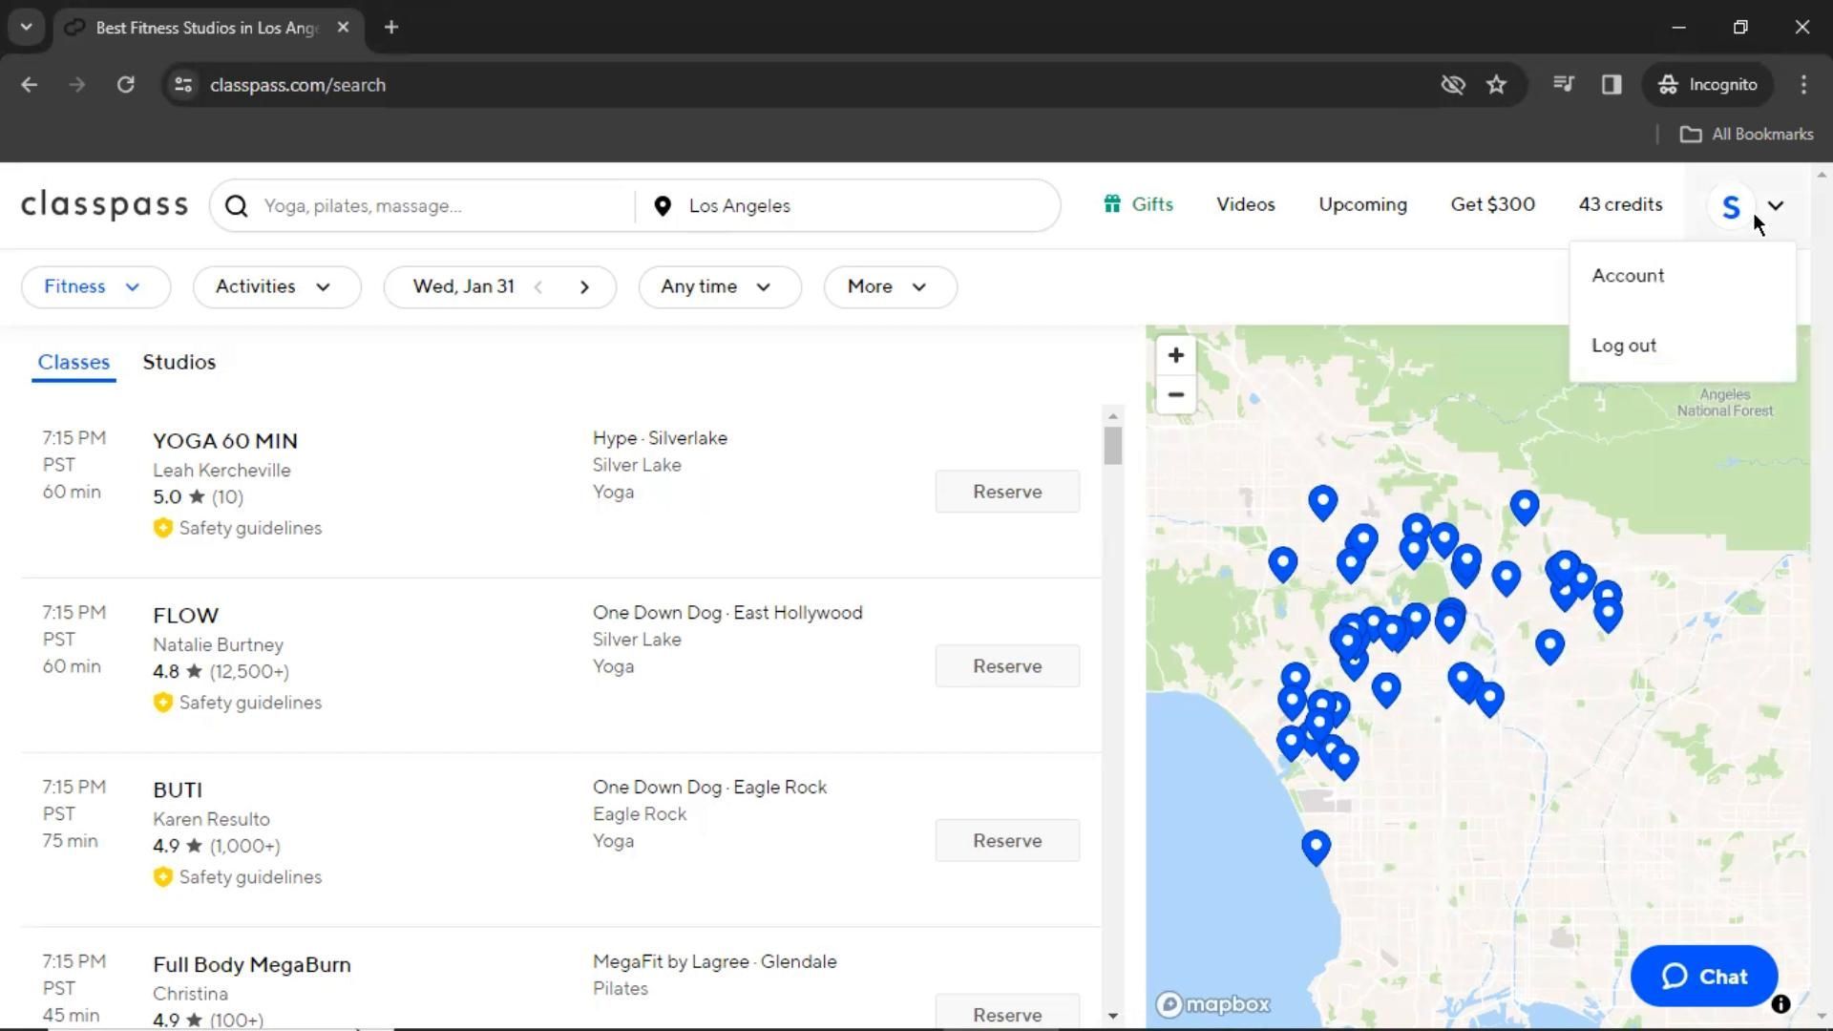
Task: Bookmark this page with star icon
Action: tap(1496, 85)
